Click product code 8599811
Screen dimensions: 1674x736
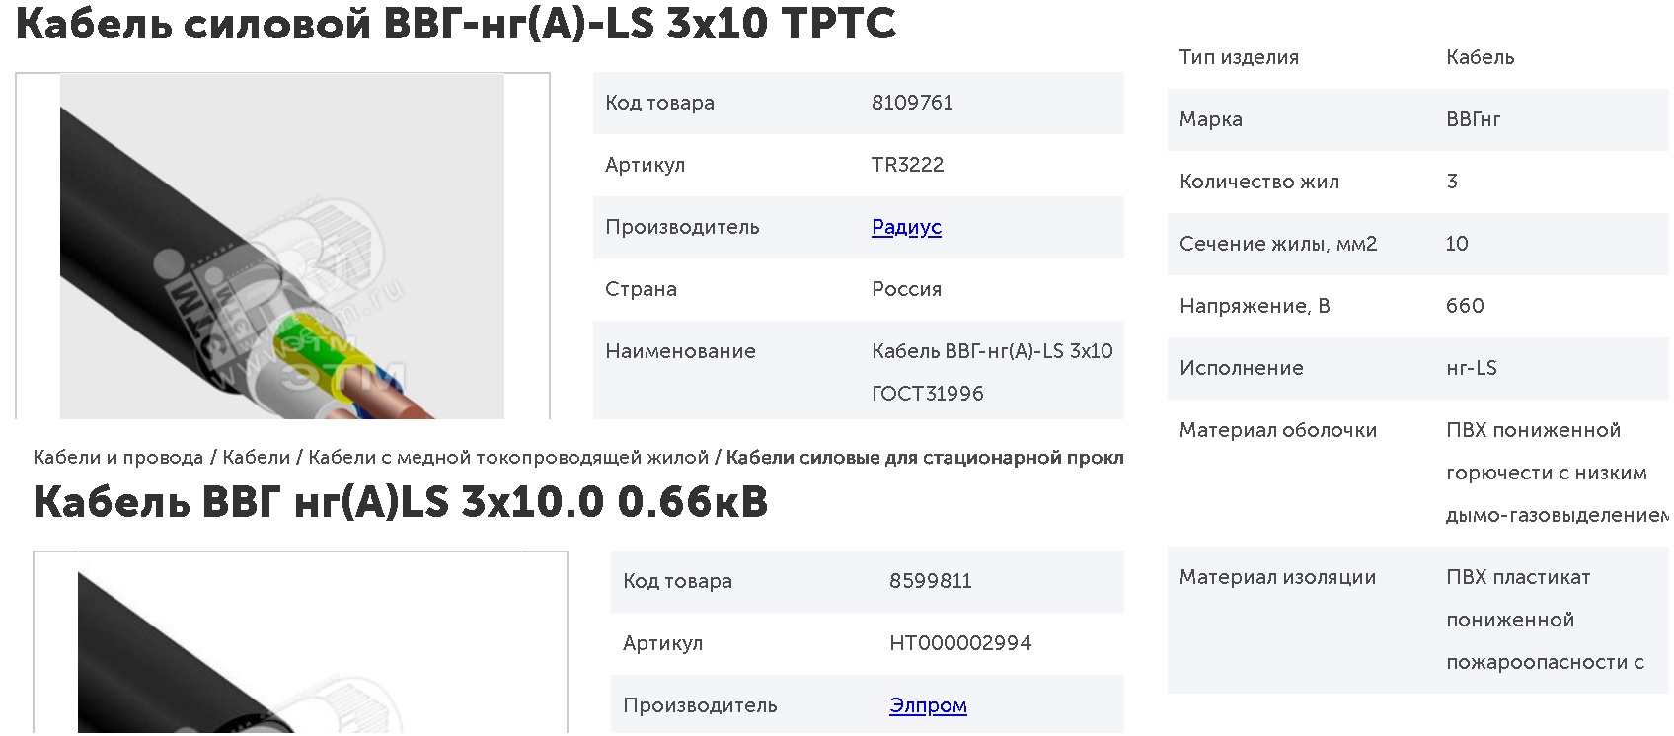tap(930, 581)
